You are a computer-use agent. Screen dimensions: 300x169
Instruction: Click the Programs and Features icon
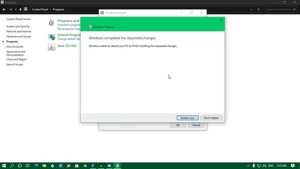52,23
